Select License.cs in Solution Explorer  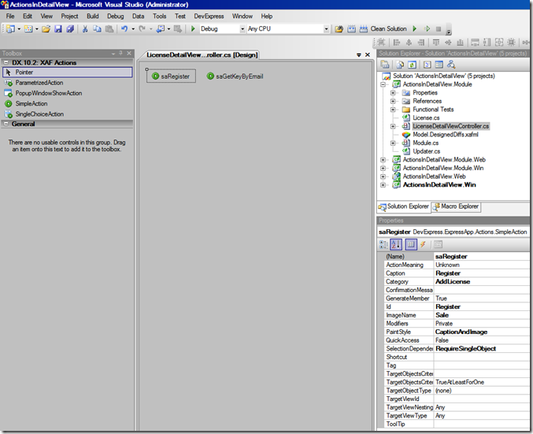[426, 117]
